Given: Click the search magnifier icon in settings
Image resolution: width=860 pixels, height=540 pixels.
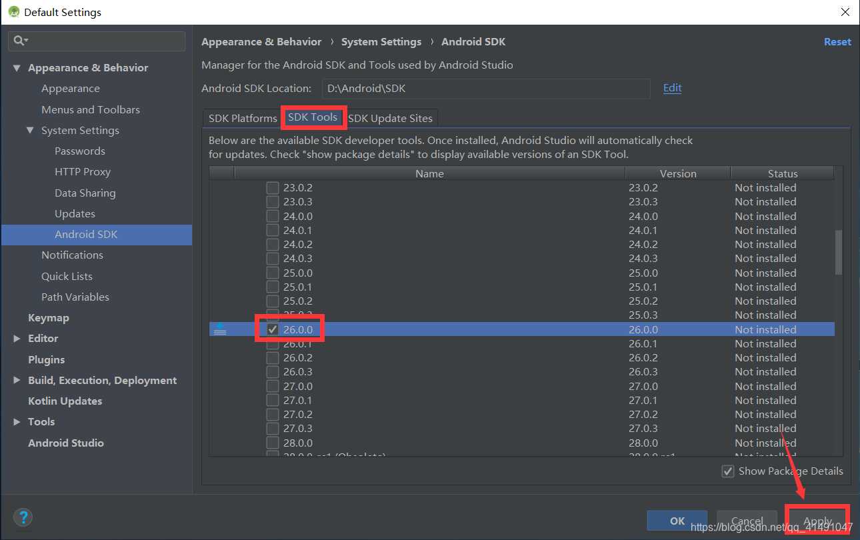Looking at the screenshot, I should tap(19, 41).
